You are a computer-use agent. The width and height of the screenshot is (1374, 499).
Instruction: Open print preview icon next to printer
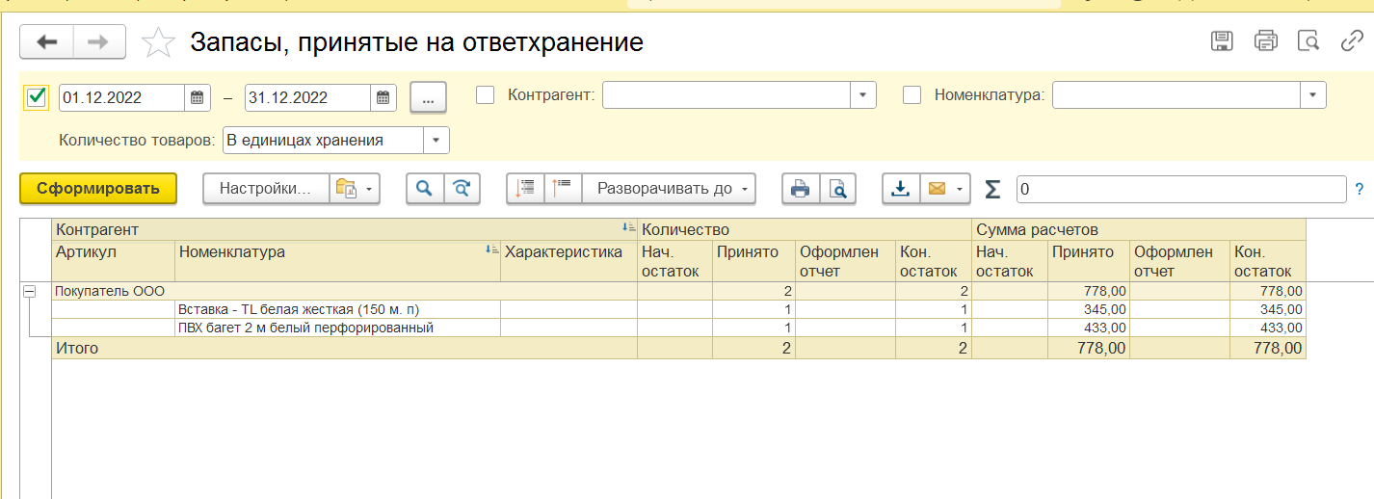pyautogui.click(x=838, y=189)
